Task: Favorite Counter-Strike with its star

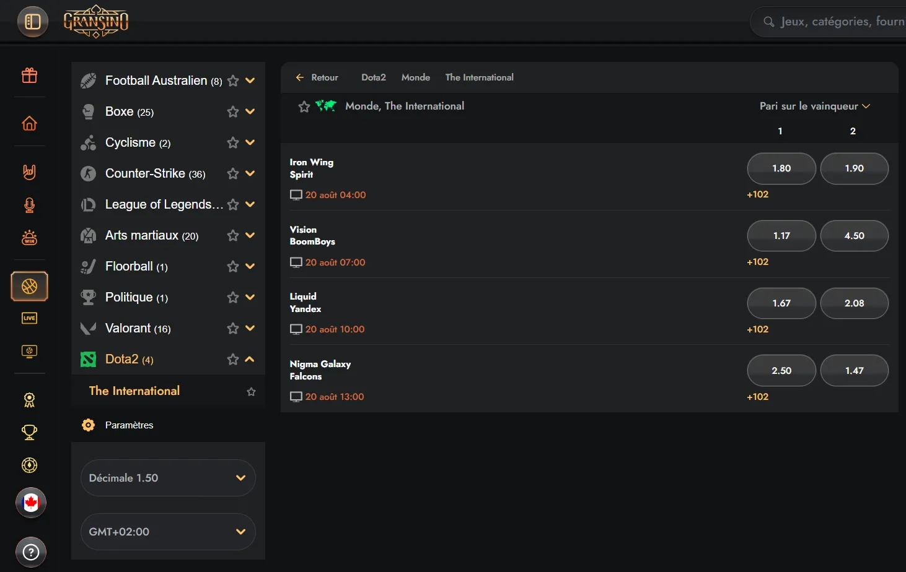Action: point(233,173)
